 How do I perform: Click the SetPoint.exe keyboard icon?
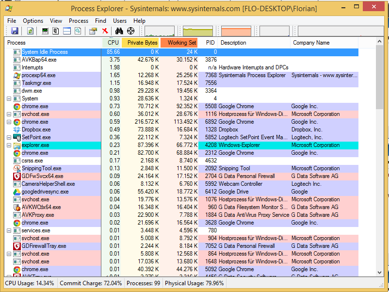point(17,137)
